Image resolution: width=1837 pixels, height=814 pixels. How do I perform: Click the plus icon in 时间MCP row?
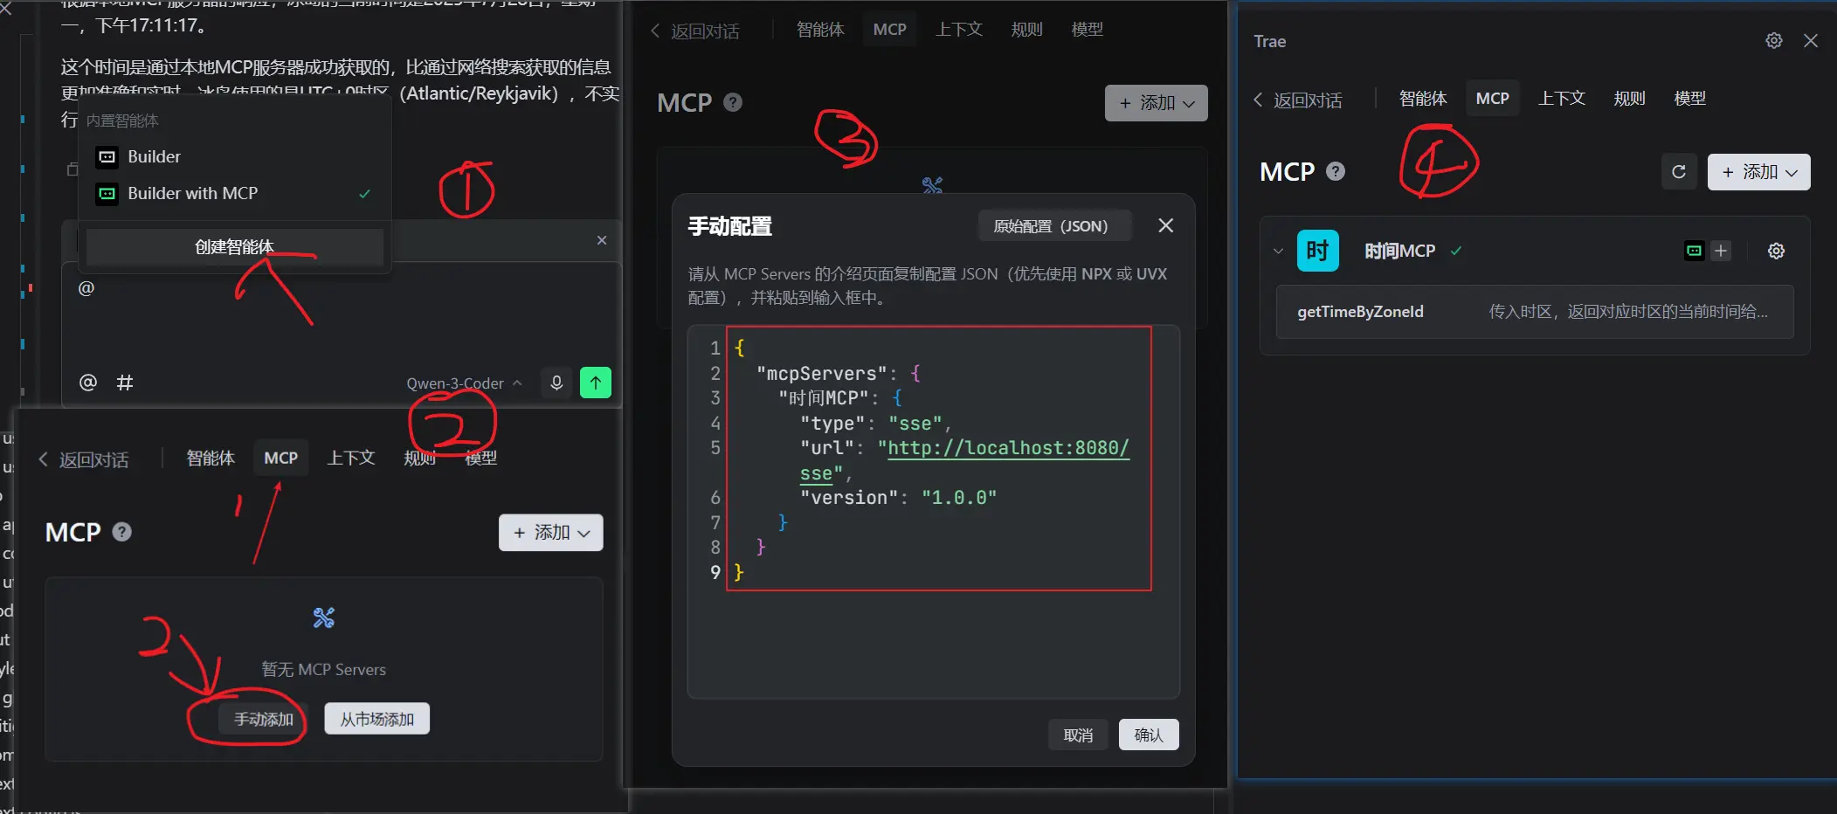1721,252
